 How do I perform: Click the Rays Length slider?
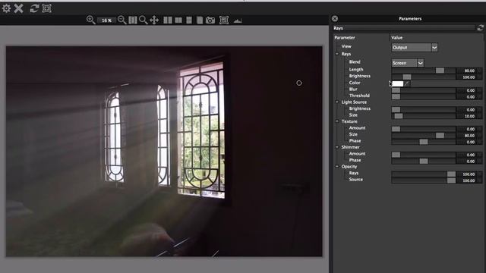[x=424, y=71]
